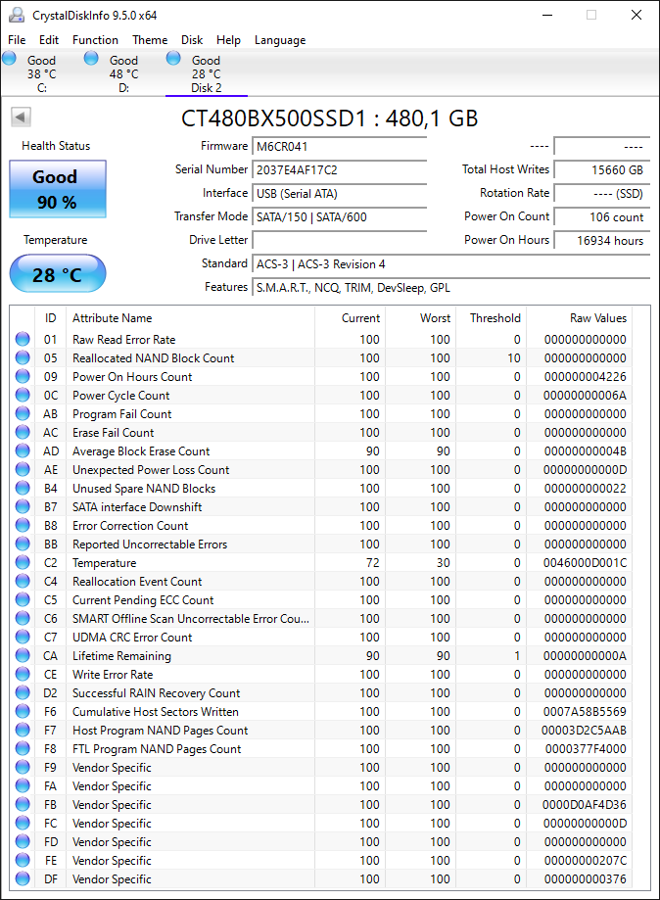Screen dimensions: 660x900
Task: Select the Disk 2 tab
Action: [206, 73]
